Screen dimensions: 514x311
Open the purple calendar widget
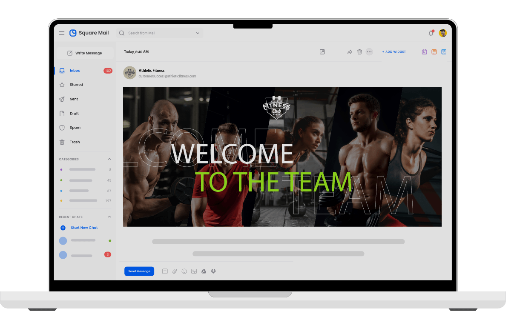(425, 52)
